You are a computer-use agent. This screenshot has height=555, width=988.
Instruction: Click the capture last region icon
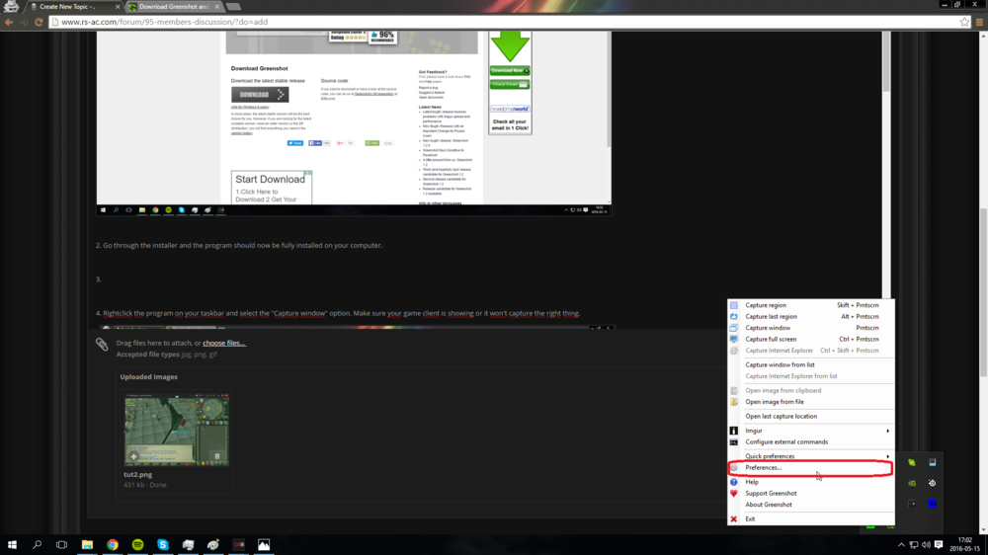point(733,316)
